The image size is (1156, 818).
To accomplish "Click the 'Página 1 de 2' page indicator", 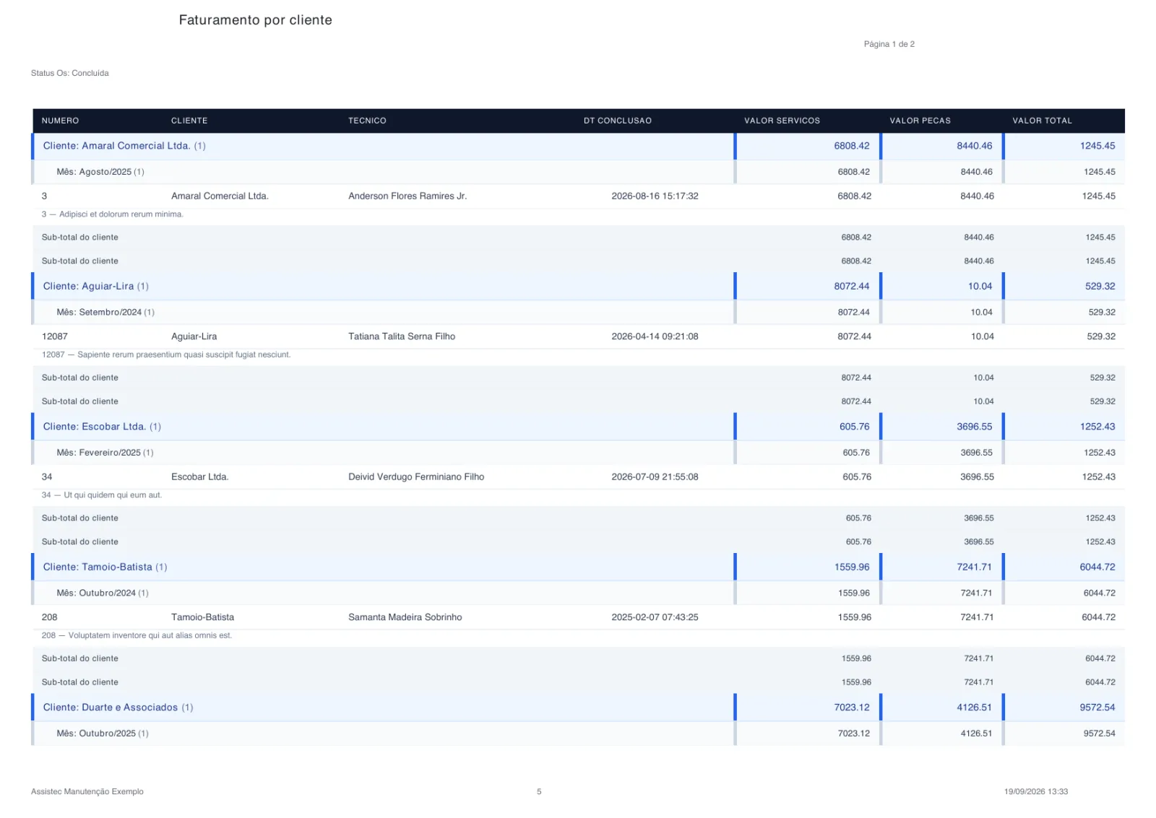I will 889,44.
